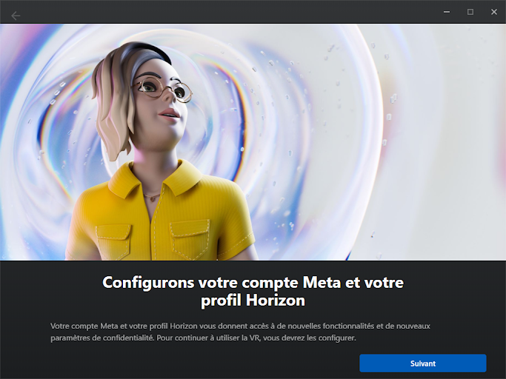The image size is (506, 379).
Task: Close the Meta account setup window
Action: [493, 12]
